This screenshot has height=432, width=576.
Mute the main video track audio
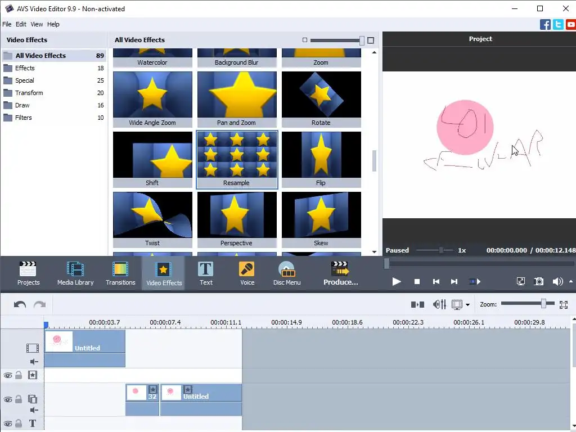click(34, 362)
